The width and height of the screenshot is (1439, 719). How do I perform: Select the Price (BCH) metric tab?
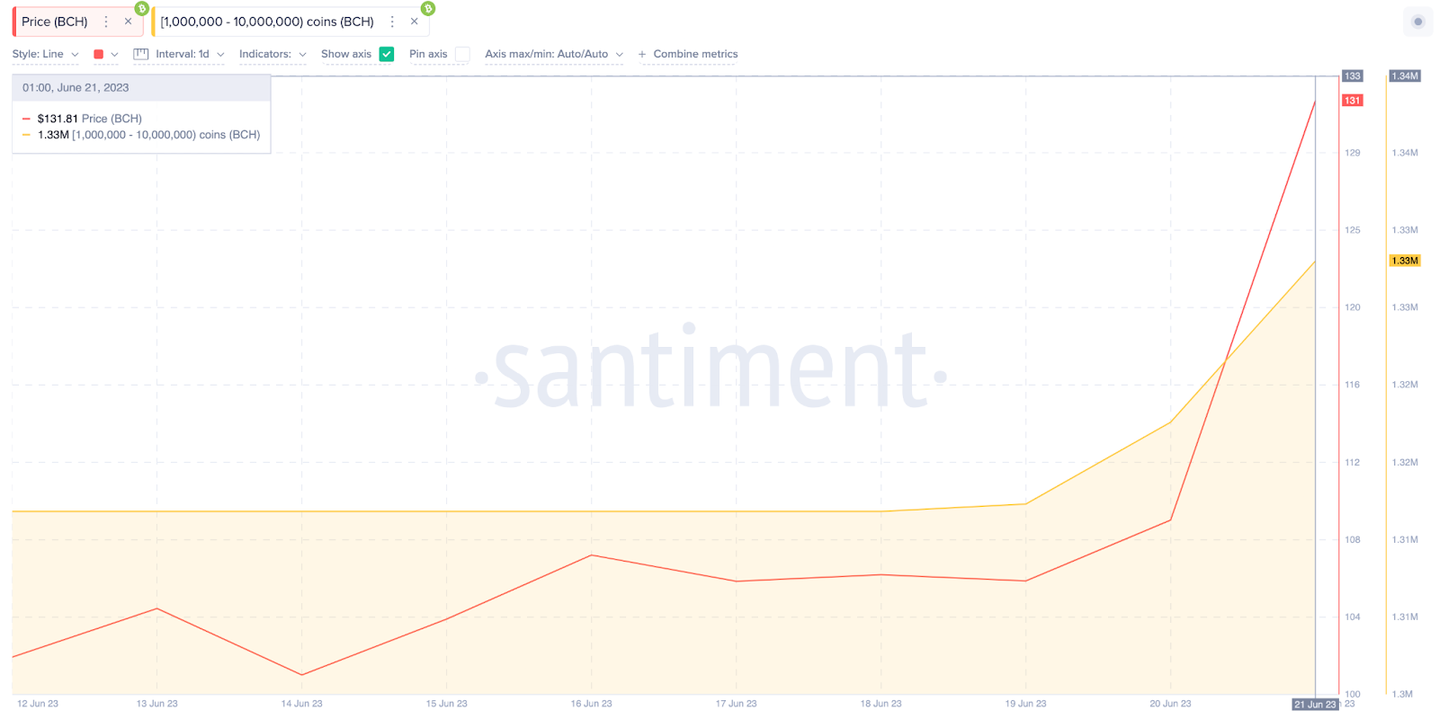pos(55,22)
